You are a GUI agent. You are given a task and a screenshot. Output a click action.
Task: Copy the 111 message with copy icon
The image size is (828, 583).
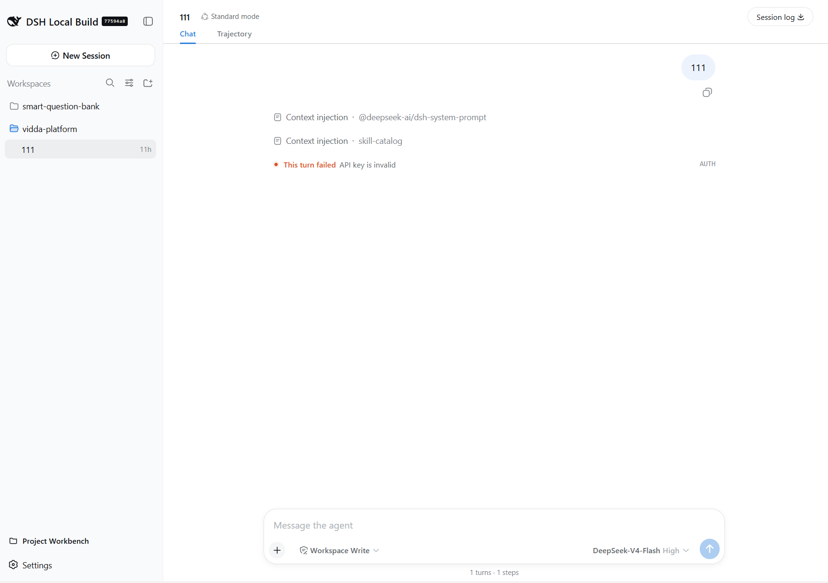click(707, 92)
